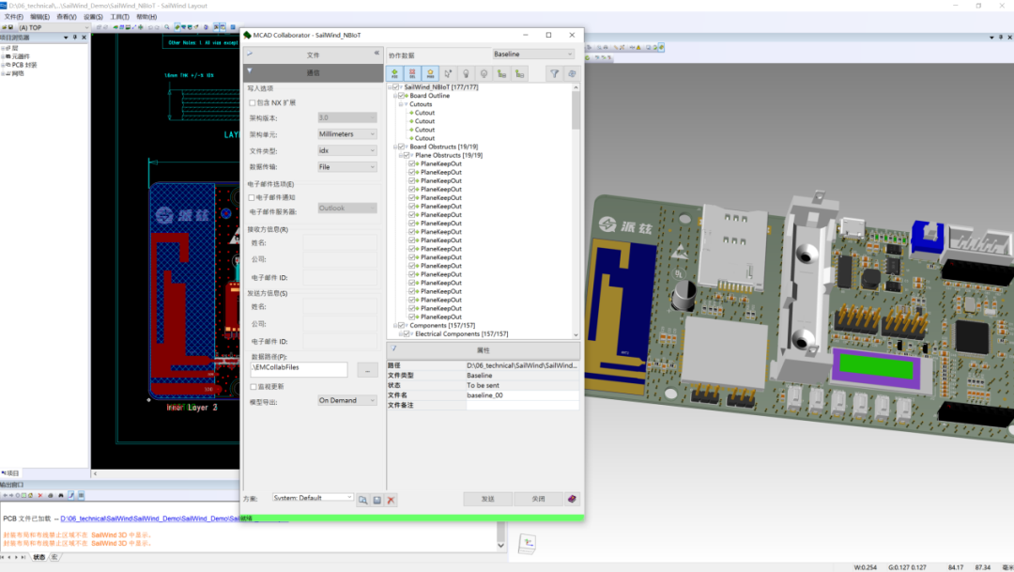Click the 发送 (Send) button
This screenshot has width=1014, height=572.
(487, 499)
